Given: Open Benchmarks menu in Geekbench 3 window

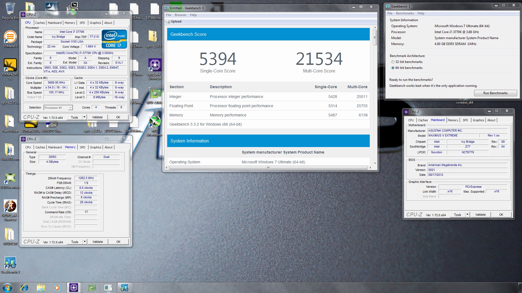Looking at the screenshot, I should click(405, 13).
